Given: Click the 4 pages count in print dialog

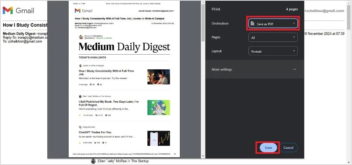Looking at the screenshot, I should (292, 9).
